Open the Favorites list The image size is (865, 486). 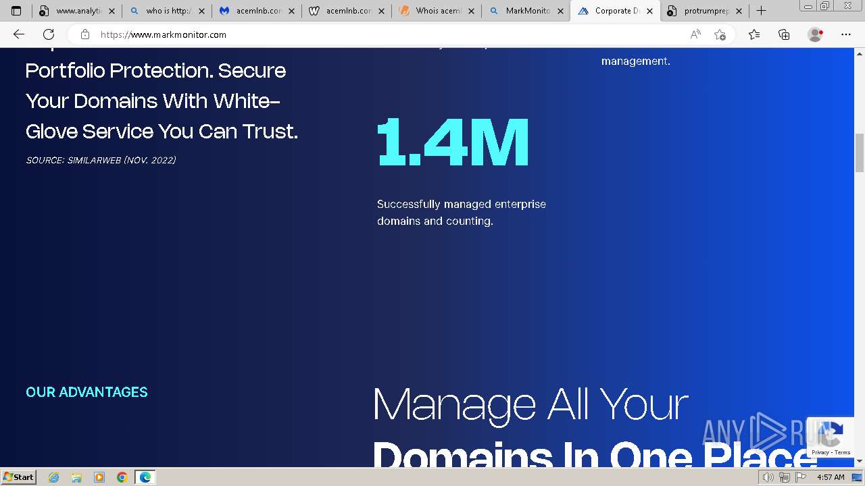coord(754,34)
